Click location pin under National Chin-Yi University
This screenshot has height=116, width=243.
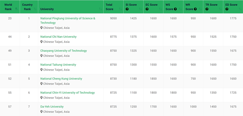pos(41,98)
